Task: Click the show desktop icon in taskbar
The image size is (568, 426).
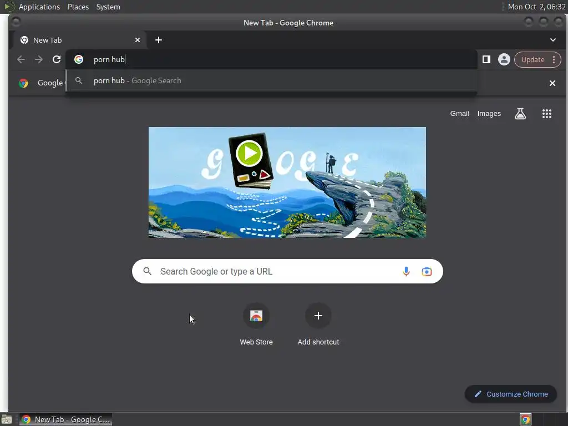Action: click(7, 419)
